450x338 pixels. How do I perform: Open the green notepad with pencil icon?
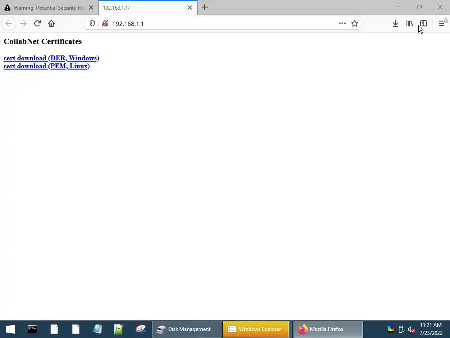pyautogui.click(x=119, y=329)
